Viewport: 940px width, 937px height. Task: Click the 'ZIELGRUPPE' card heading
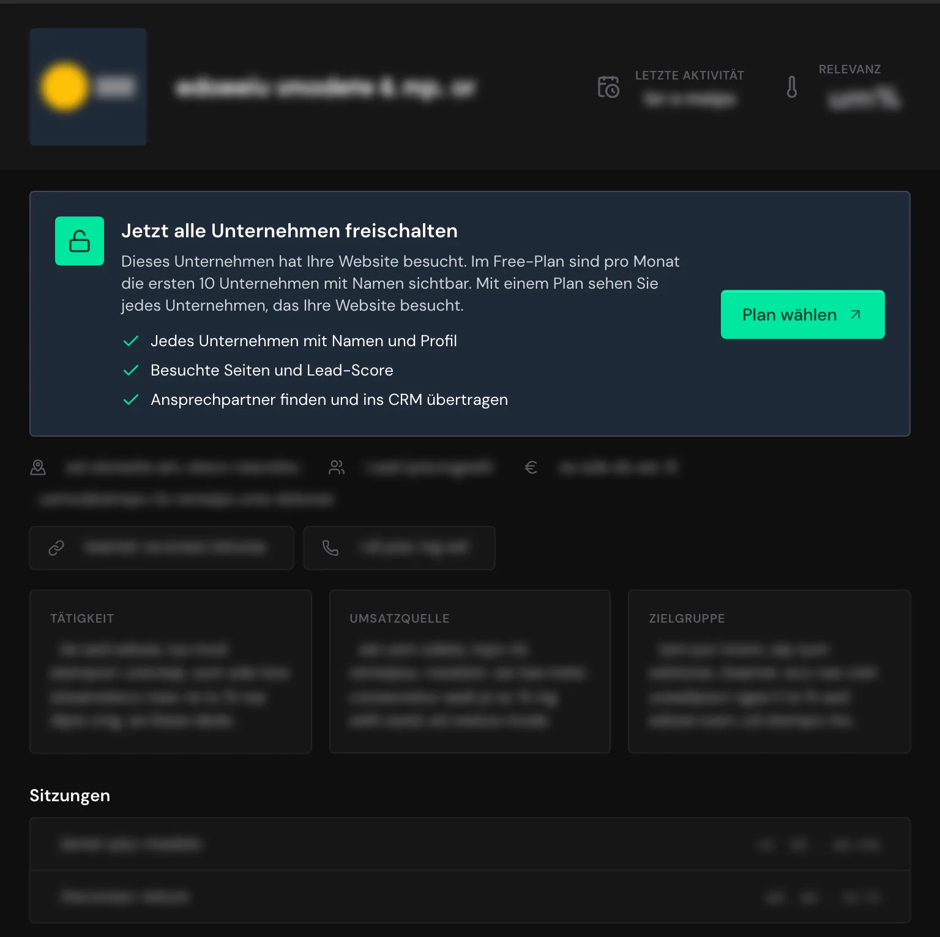687,618
